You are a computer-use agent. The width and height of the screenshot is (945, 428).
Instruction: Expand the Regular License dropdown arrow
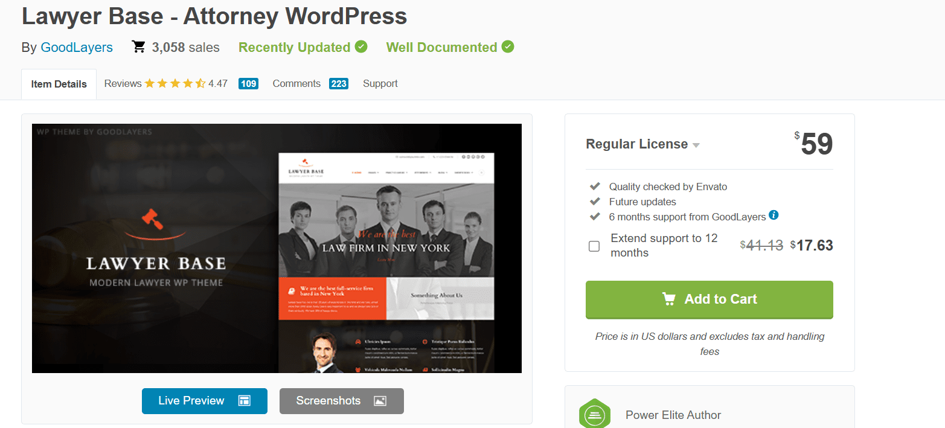pos(696,145)
